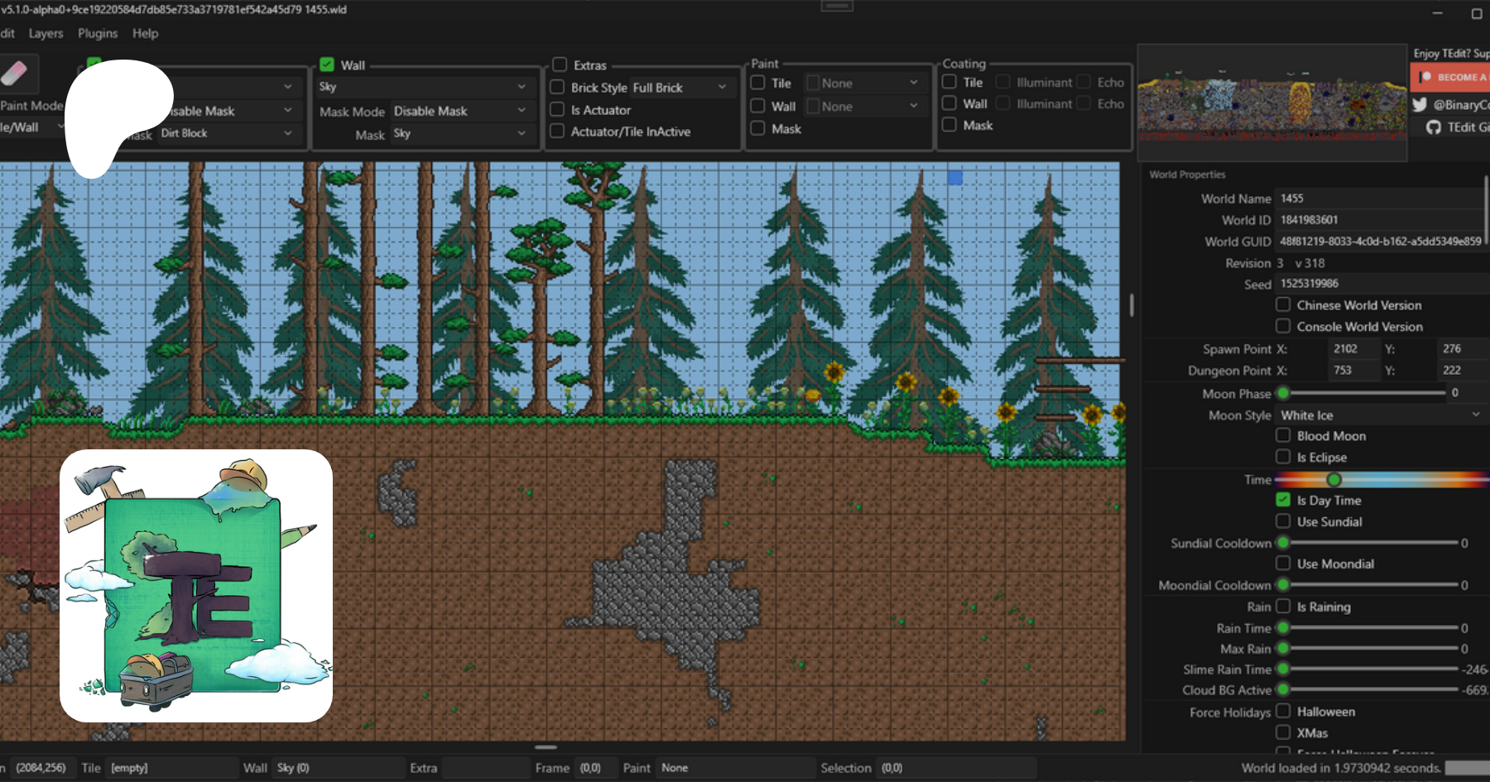The image size is (1490, 782).
Task: Enable the Extras checkbox
Action: coord(560,65)
